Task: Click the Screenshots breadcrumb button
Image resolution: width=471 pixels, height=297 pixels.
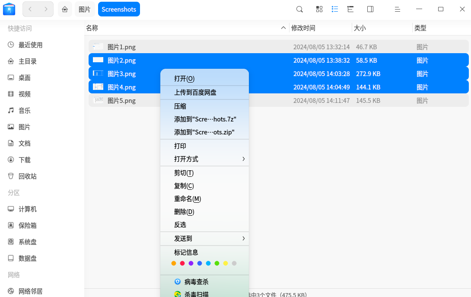Action: pos(119,9)
